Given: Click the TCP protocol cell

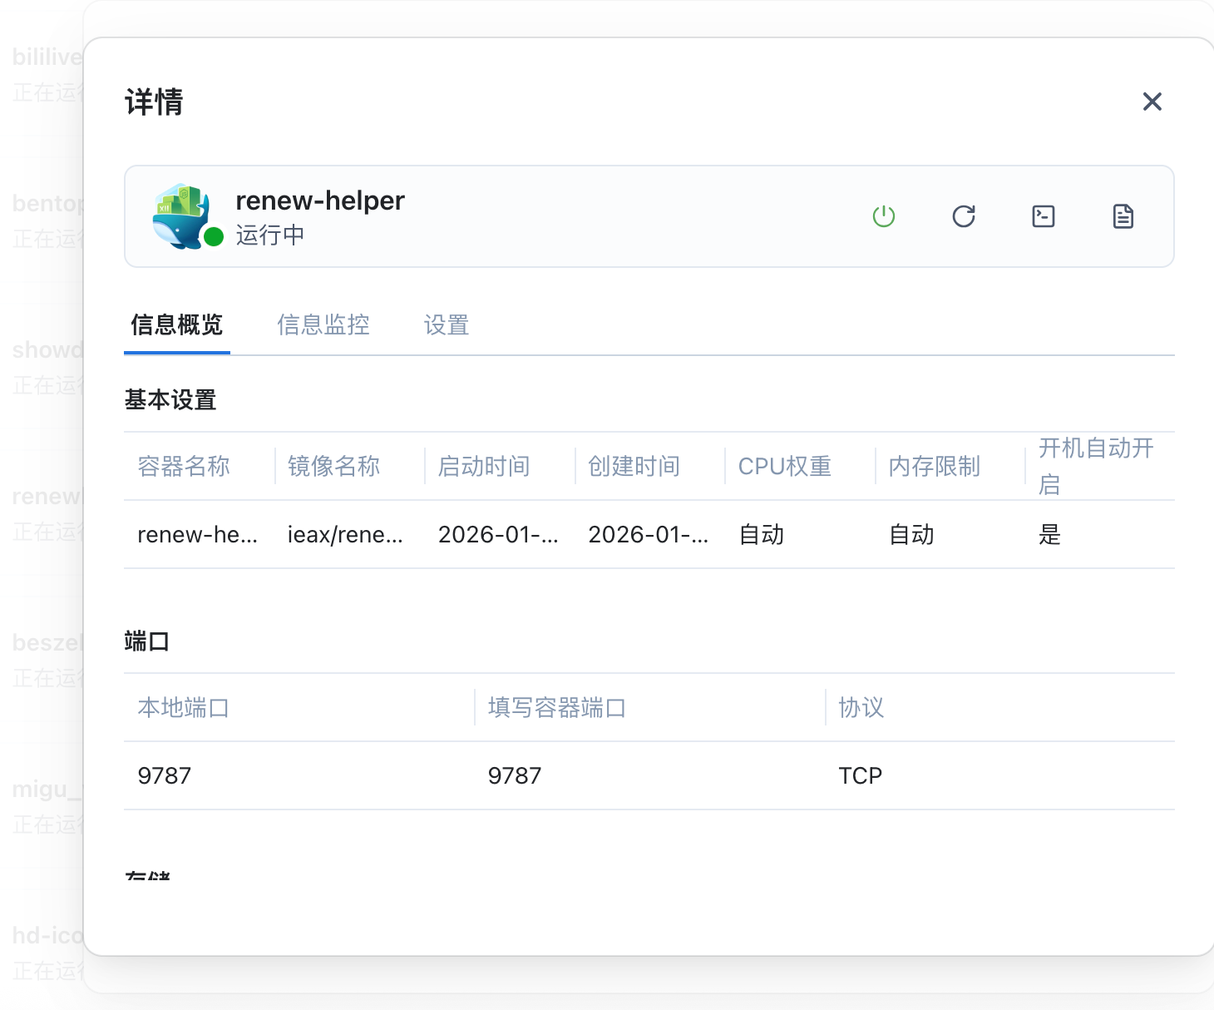Looking at the screenshot, I should pyautogui.click(x=860, y=775).
